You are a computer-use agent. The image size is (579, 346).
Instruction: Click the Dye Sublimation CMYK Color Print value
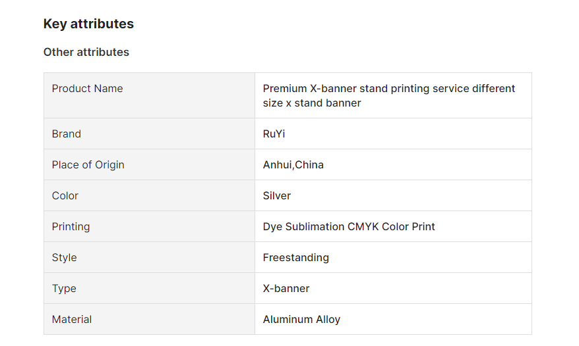[349, 227]
